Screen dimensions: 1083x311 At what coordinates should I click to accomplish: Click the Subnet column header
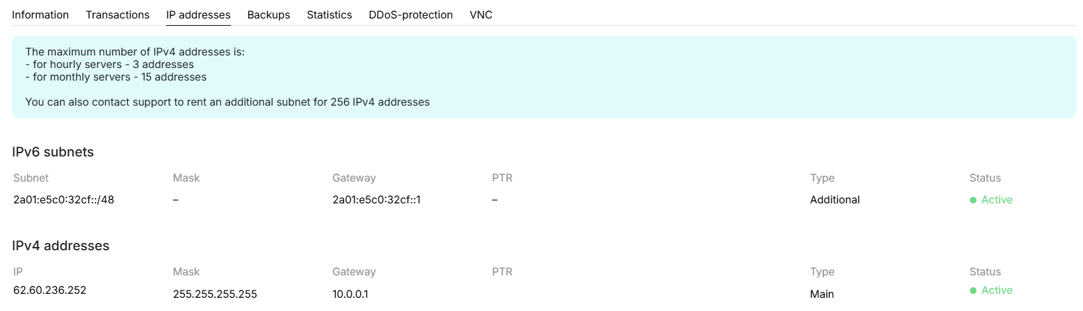point(31,178)
